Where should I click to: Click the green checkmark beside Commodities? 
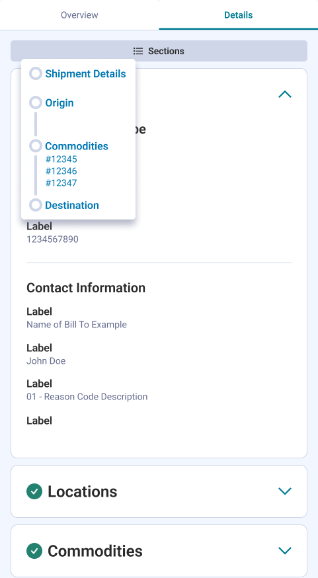pyautogui.click(x=34, y=551)
